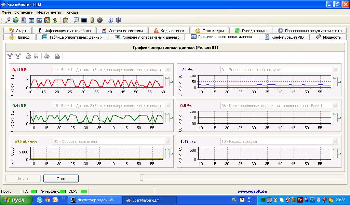Open the blue info icon in the toolbar
The image size is (350, 205).
[x=110, y=20]
